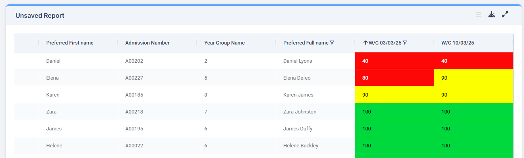This screenshot has height=158, width=524.
Task: Click the W/C 10/03/25 column header
Action: coord(457,43)
